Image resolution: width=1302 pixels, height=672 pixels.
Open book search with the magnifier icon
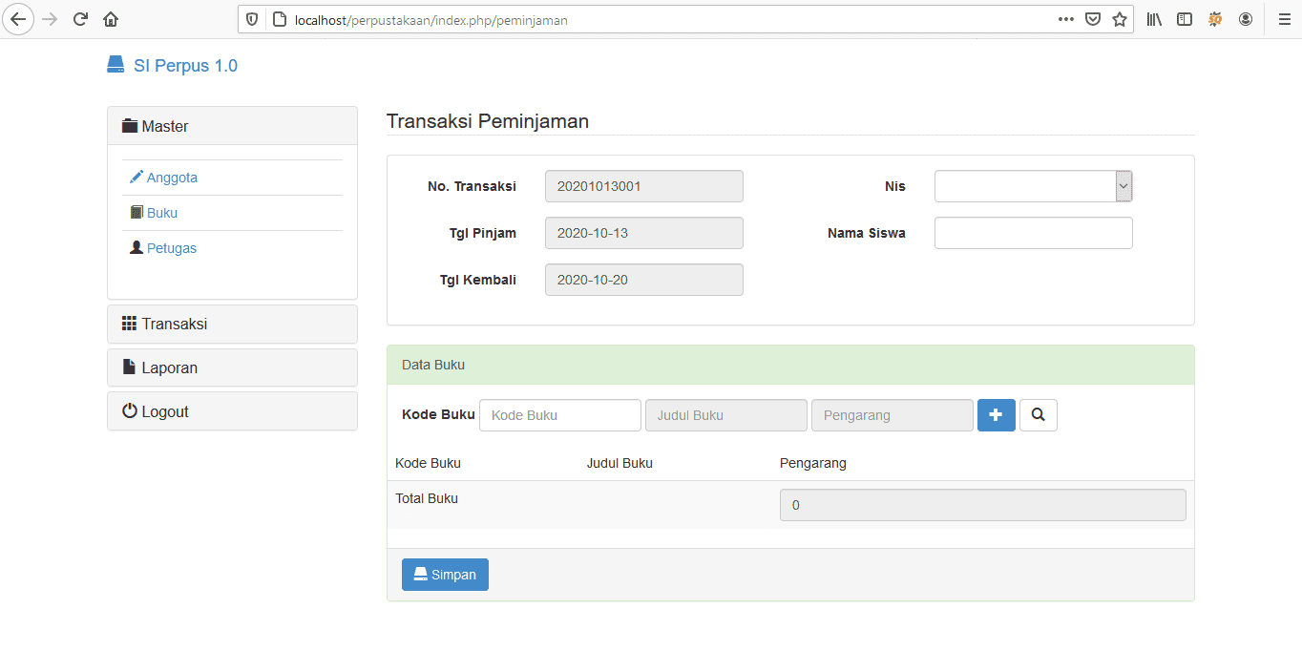1038,415
